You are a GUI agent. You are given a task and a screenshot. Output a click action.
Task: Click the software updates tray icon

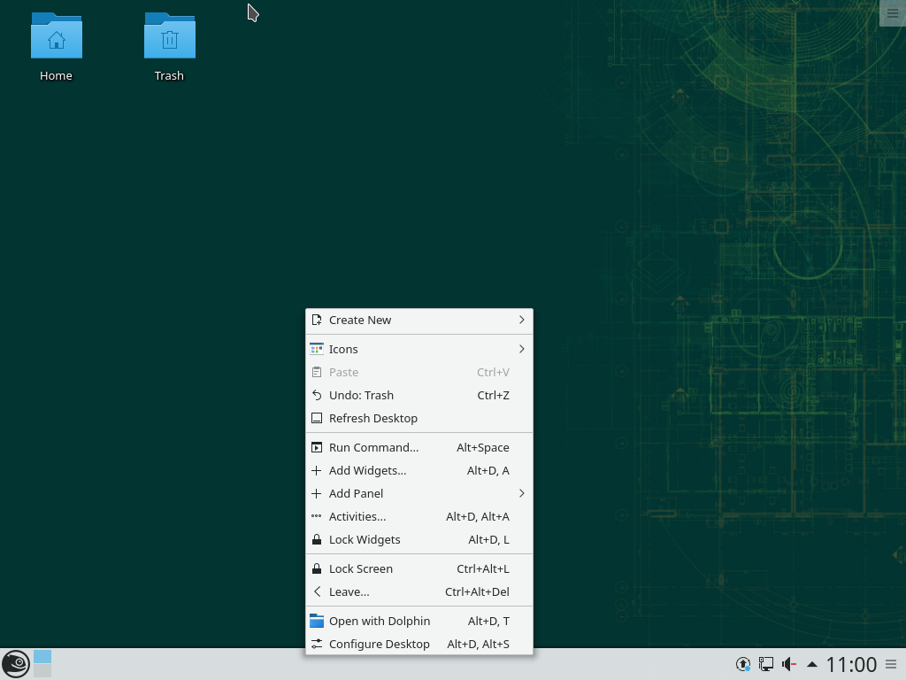pyautogui.click(x=743, y=664)
